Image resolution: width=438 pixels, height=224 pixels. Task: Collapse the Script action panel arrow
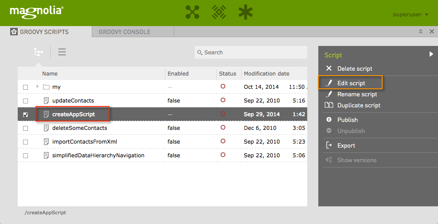pyautogui.click(x=431, y=54)
